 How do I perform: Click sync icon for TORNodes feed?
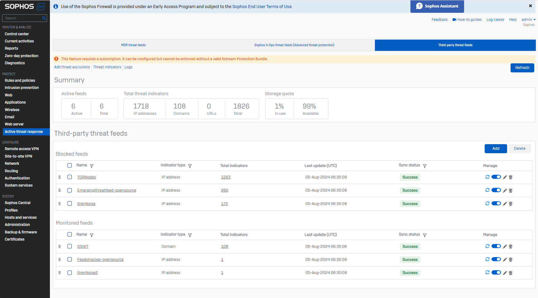(487, 177)
